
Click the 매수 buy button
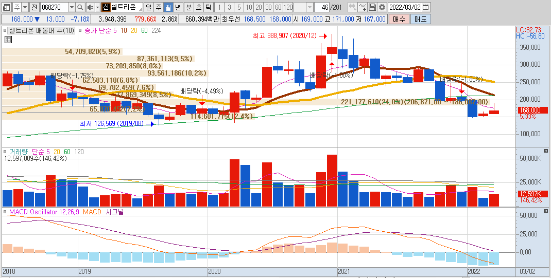(399, 20)
